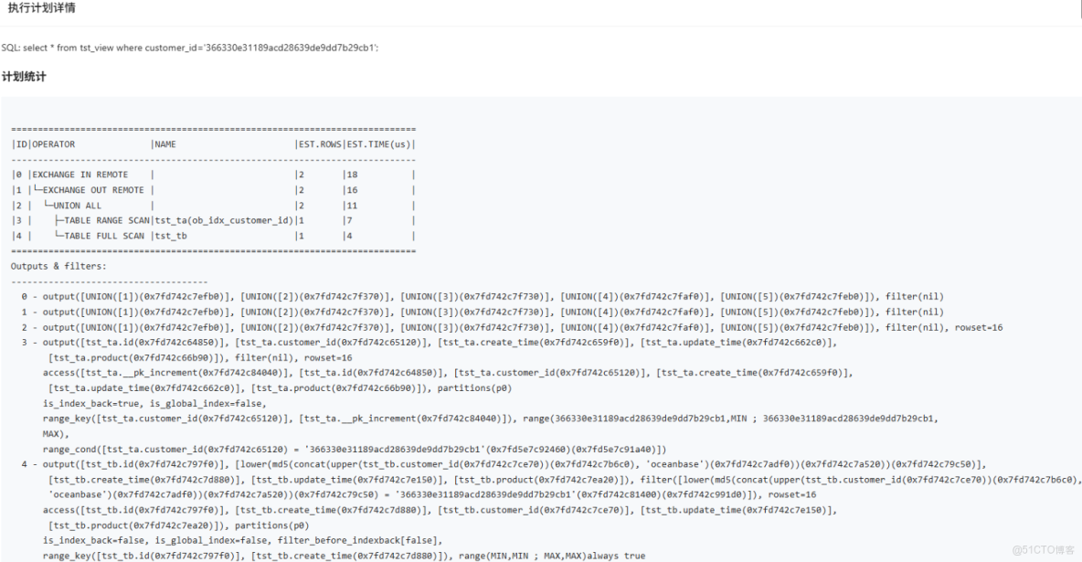Screen dimensions: 1082x562
Task: Select is_index_back=true, is_global_index=false line
Action: click(154, 403)
